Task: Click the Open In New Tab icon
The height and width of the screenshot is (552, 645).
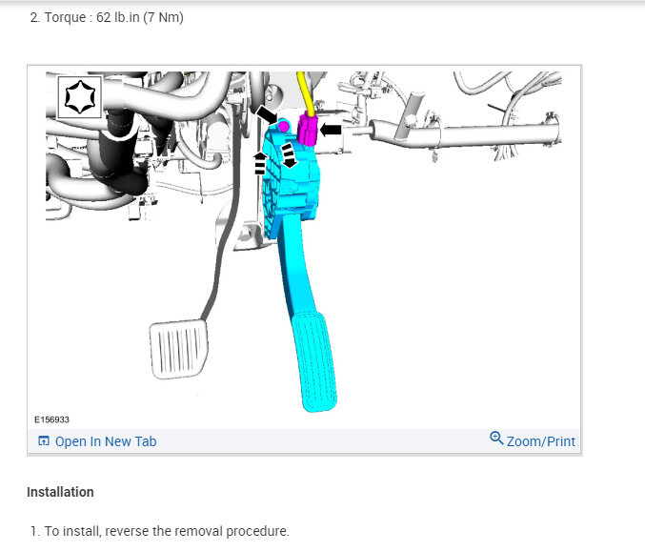Action: pyautogui.click(x=43, y=440)
